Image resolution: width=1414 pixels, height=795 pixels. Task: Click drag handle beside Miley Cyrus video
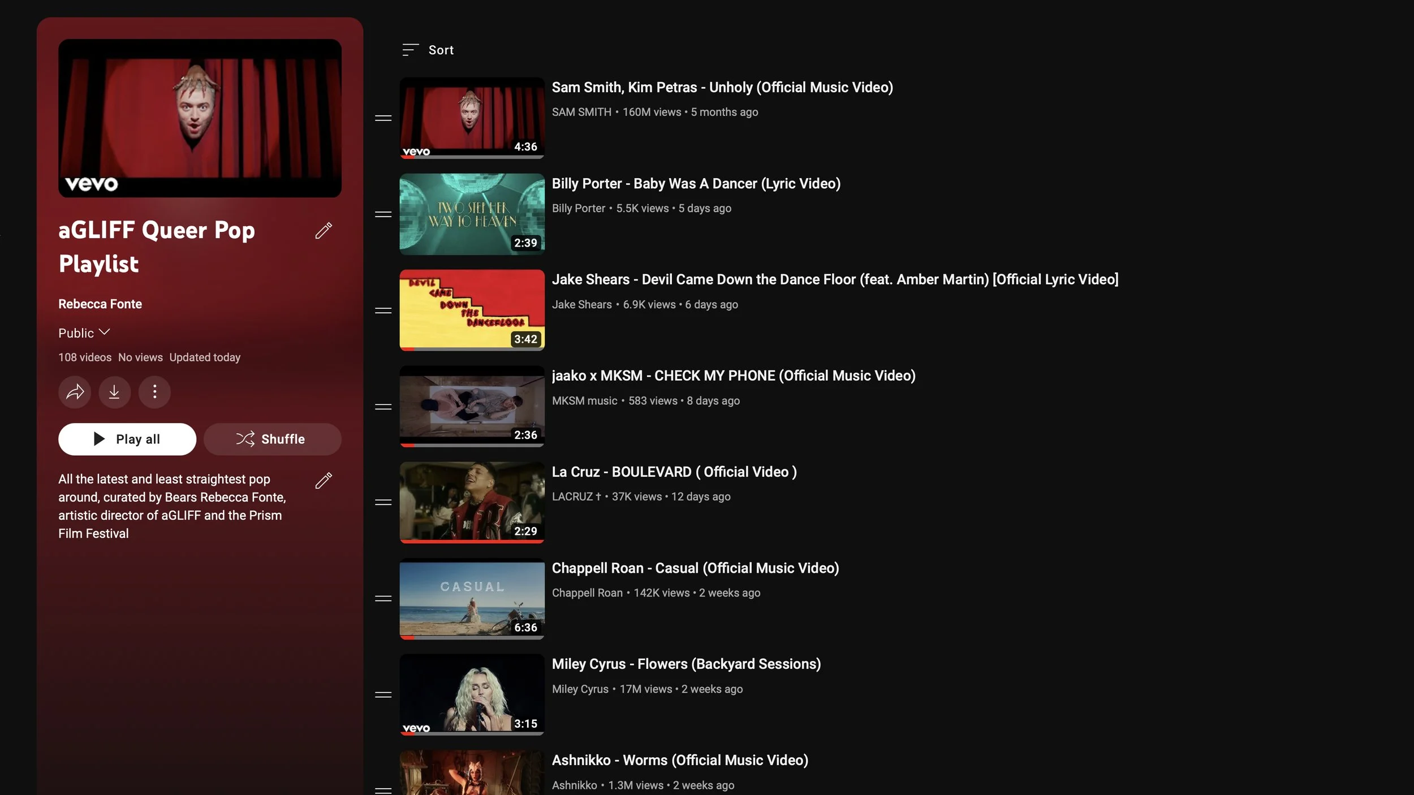click(x=383, y=695)
